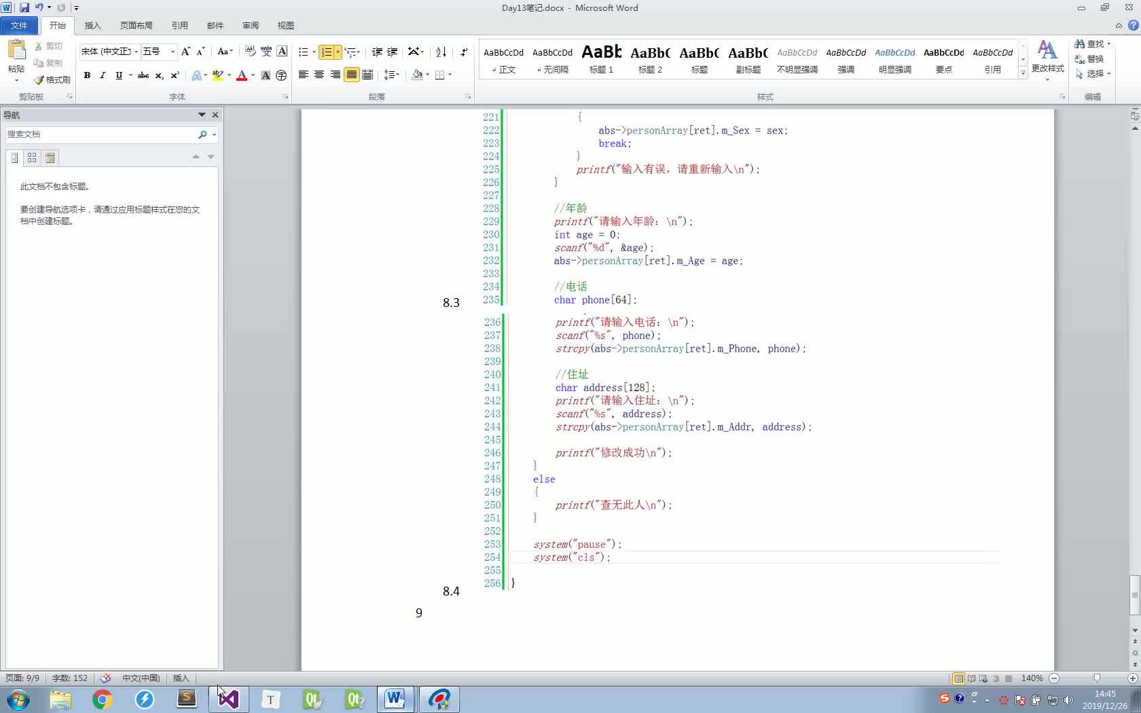
Task: Switch to the References (引用) tab
Action: point(179,25)
